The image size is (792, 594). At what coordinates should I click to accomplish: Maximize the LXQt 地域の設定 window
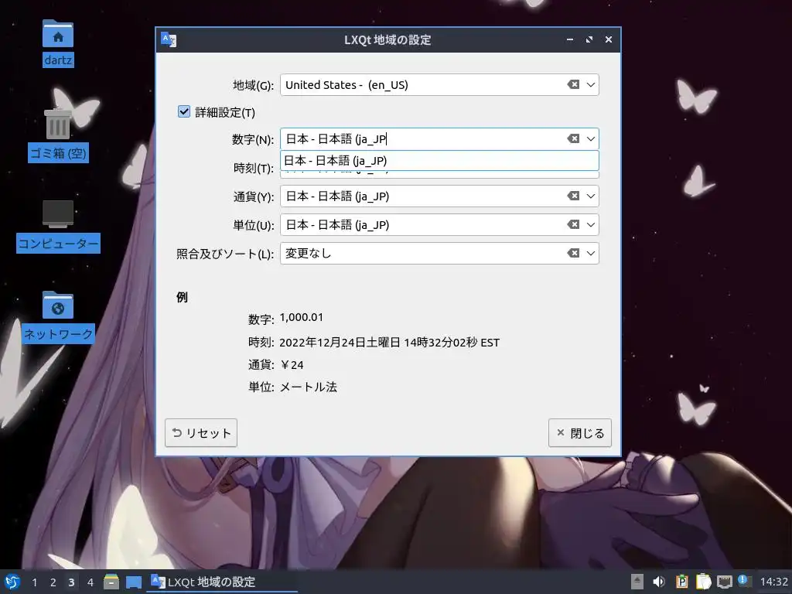589,39
